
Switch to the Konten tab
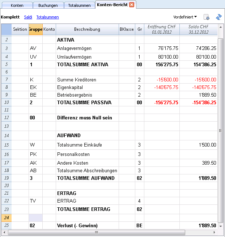17,5
